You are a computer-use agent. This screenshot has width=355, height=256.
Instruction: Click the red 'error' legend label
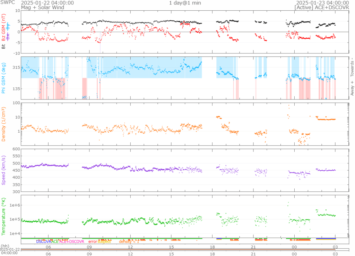pyautogui.click(x=92, y=241)
